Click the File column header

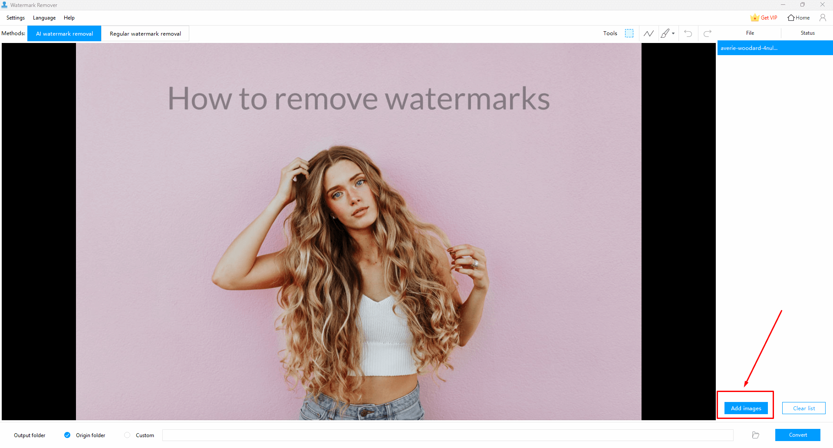(x=750, y=33)
